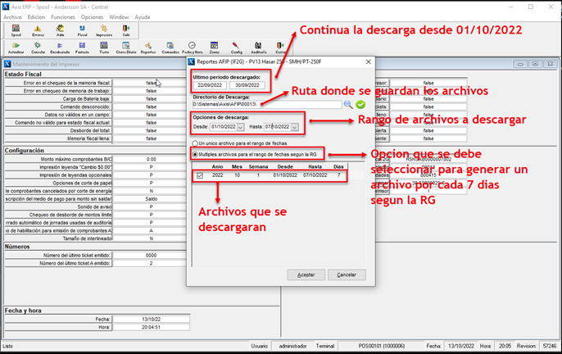Open the Archivo menu
Viewport: 562px width, 354px height.
pyautogui.click(x=12, y=16)
